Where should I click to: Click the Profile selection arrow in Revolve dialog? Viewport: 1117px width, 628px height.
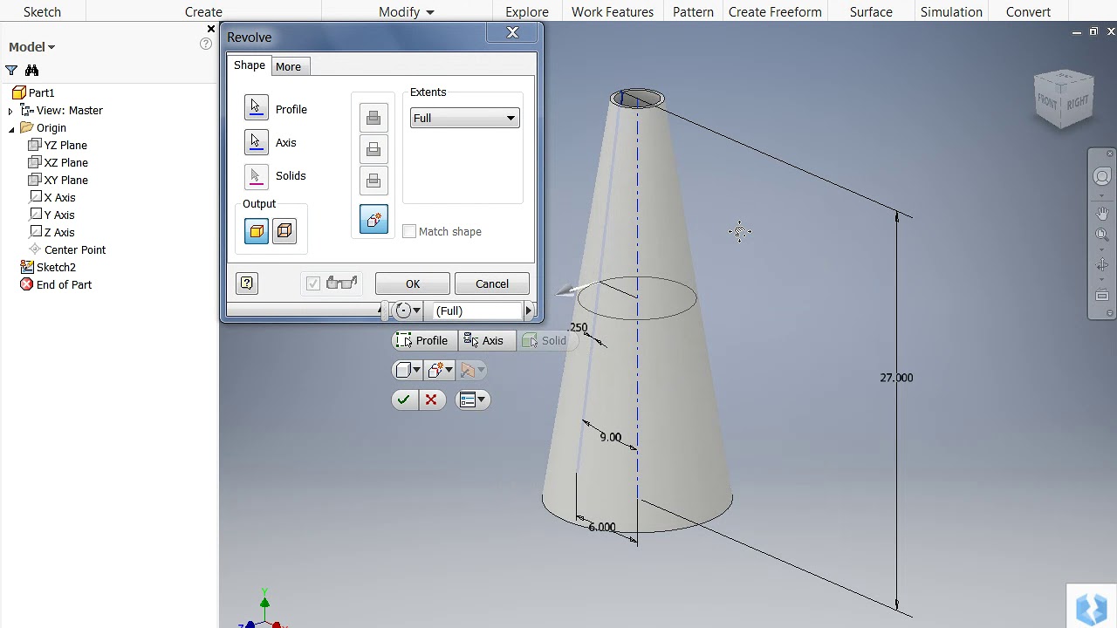click(257, 108)
